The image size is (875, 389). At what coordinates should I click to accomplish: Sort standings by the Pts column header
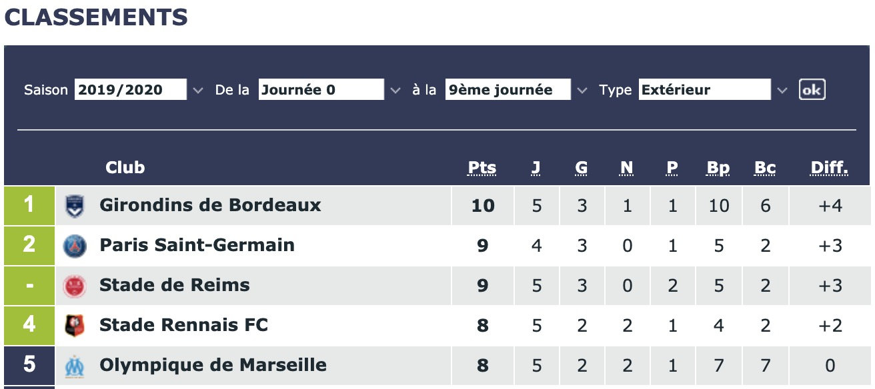pyautogui.click(x=482, y=168)
